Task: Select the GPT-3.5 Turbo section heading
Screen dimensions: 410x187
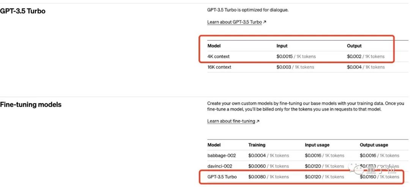Action: coord(23,11)
